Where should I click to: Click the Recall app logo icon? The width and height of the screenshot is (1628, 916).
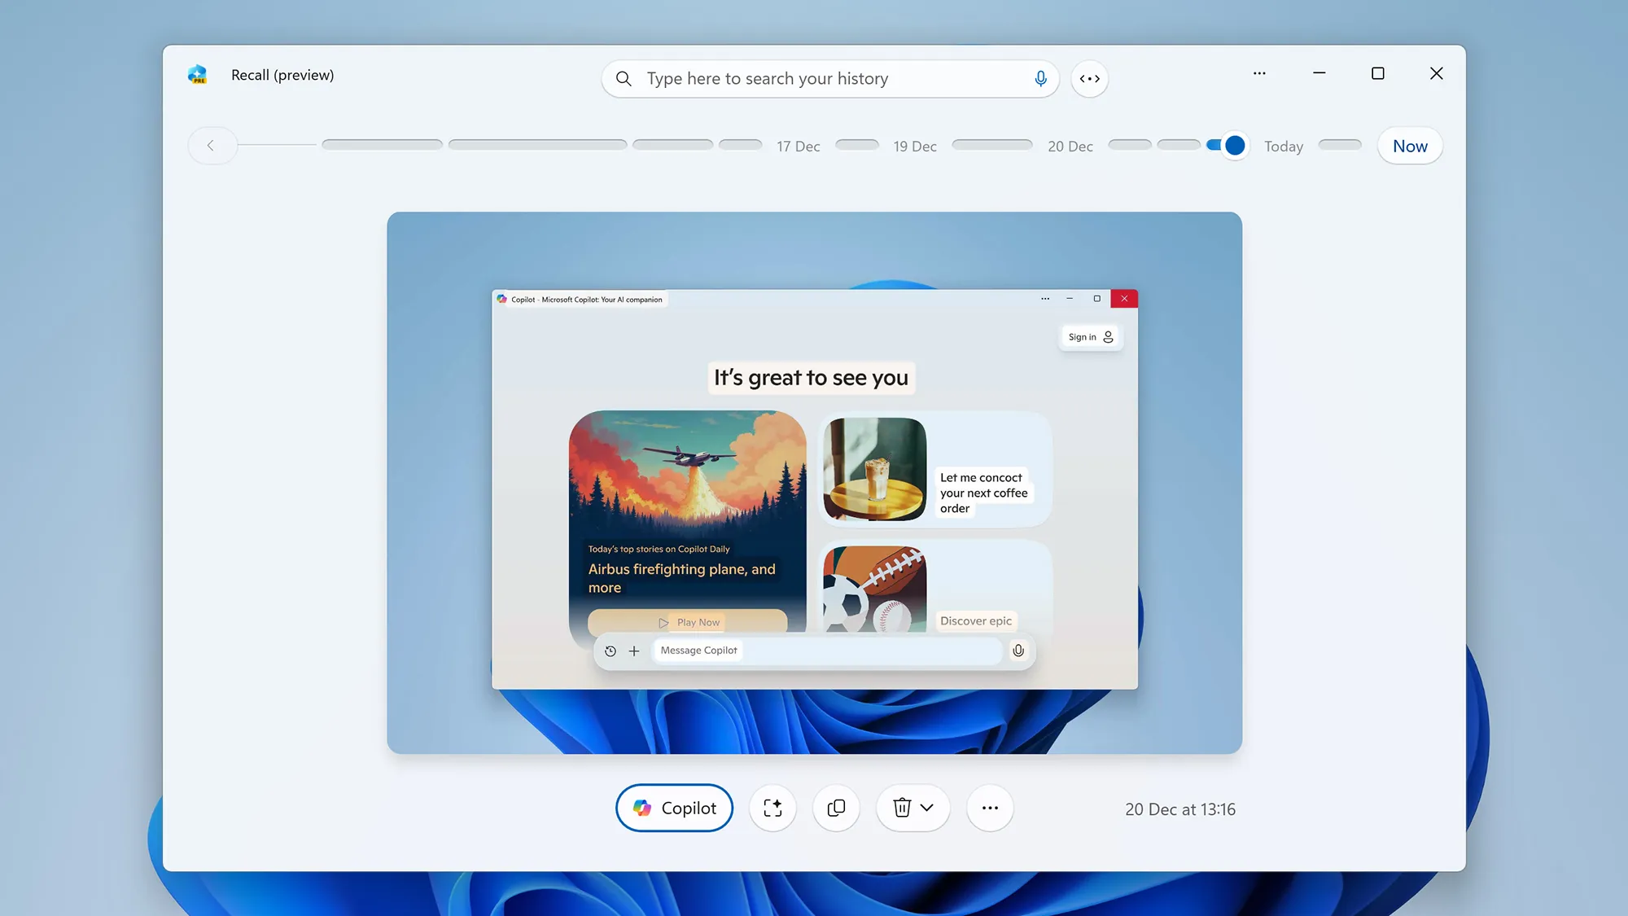point(198,75)
